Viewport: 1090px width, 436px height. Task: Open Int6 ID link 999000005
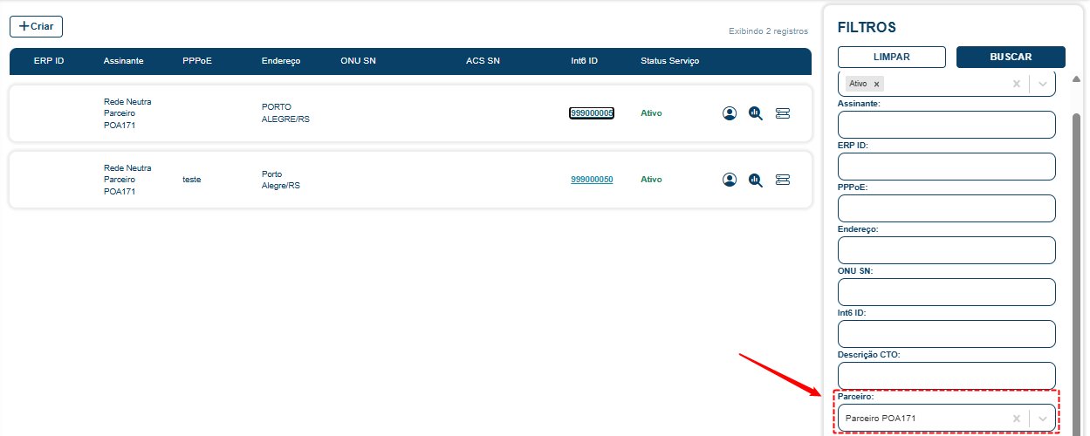pyautogui.click(x=592, y=113)
